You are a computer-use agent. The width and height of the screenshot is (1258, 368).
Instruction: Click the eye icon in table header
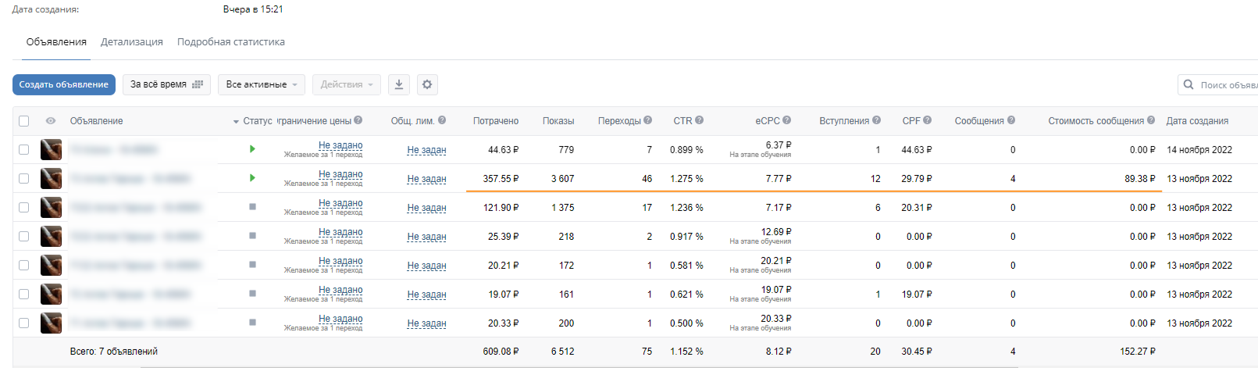click(x=51, y=121)
